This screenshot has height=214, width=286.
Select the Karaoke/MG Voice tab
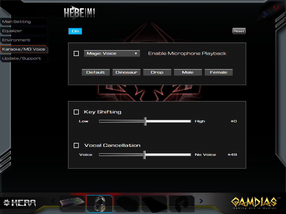24,49
